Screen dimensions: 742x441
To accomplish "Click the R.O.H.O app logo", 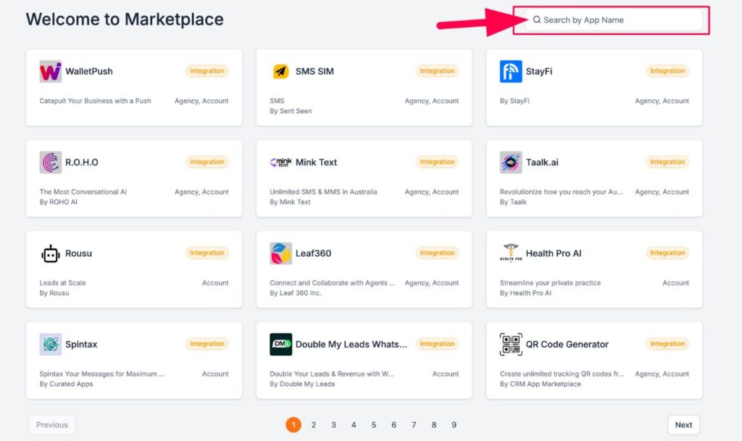I will click(x=51, y=162).
